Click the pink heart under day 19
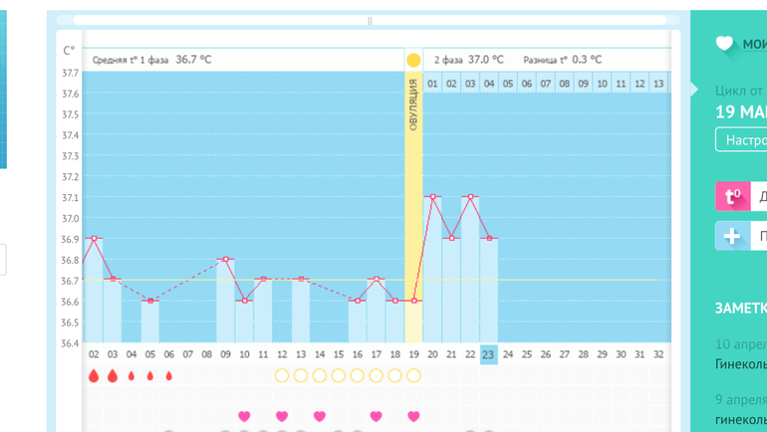 pos(413,416)
